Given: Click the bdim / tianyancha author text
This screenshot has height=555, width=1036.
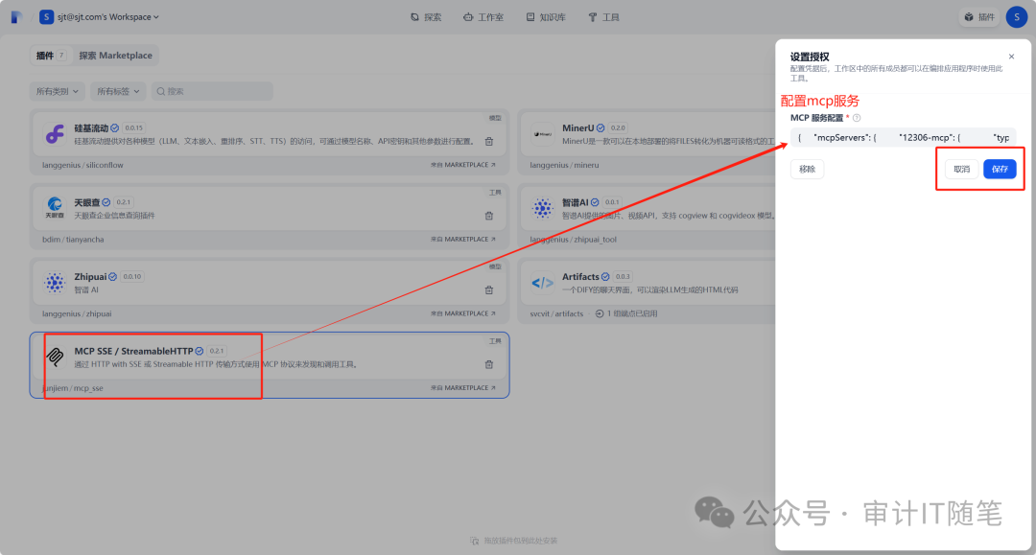Looking at the screenshot, I should point(73,240).
